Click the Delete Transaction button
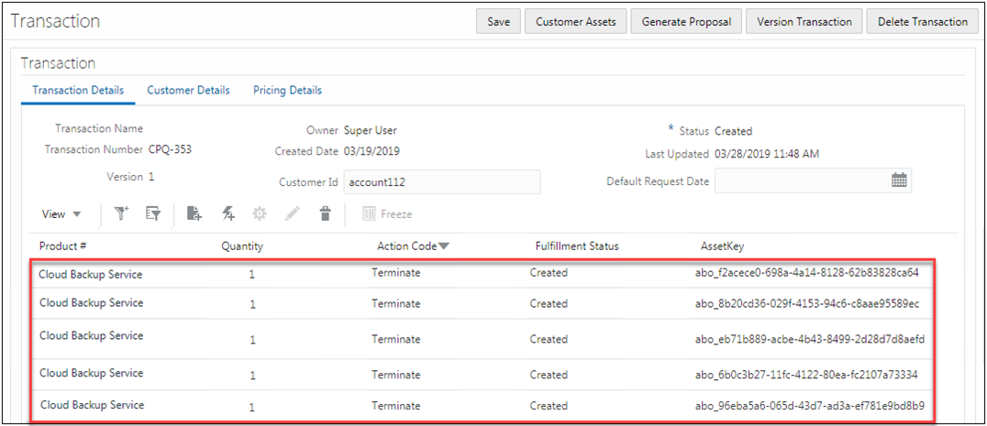987x426 pixels. [x=923, y=21]
